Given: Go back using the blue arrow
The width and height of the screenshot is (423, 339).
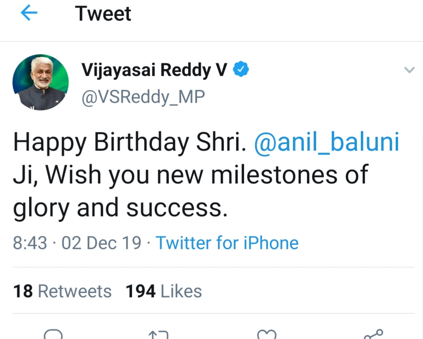Looking at the screenshot, I should 29,14.
